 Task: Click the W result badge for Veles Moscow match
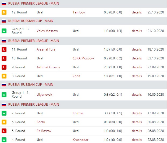click(4, 31)
